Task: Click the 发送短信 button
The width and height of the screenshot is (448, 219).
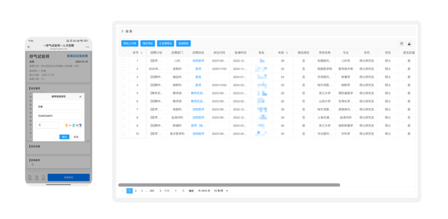Action: click(x=183, y=44)
